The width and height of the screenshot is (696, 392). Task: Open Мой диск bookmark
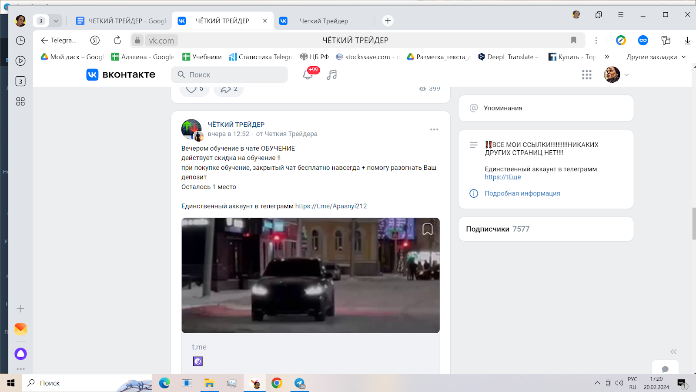72,57
